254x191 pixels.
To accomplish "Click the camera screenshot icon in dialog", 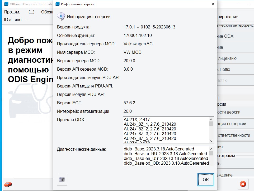I will pos(62,179).
